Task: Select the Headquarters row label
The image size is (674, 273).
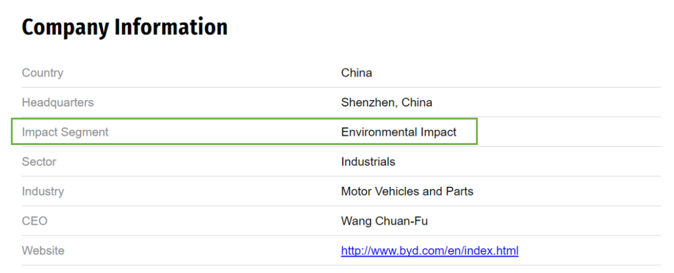Action: [x=57, y=102]
